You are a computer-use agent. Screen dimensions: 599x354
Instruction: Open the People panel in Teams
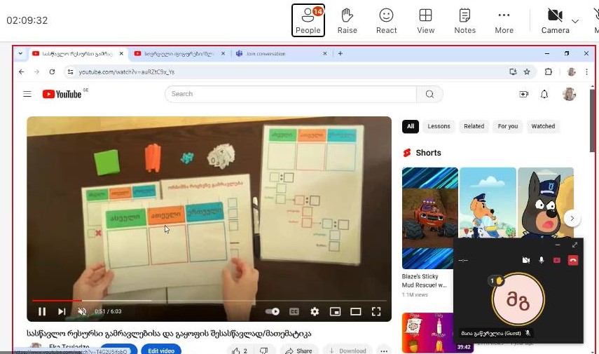[x=308, y=20]
